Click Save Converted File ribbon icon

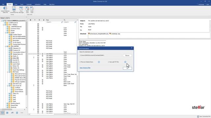coord(14,8)
